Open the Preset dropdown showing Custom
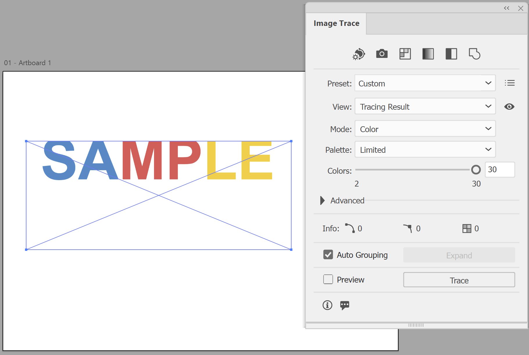529x355 pixels. click(425, 83)
